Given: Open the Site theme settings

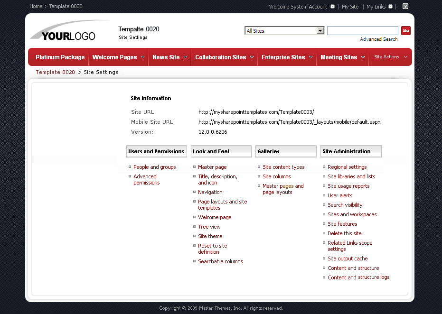Looking at the screenshot, I should [210, 236].
